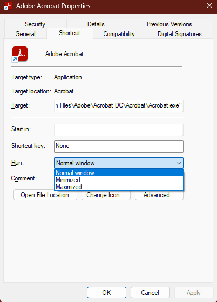Screen dimensions: 217x302
Task: Click the title bar Acrobat icon
Action: [x=8, y=6]
